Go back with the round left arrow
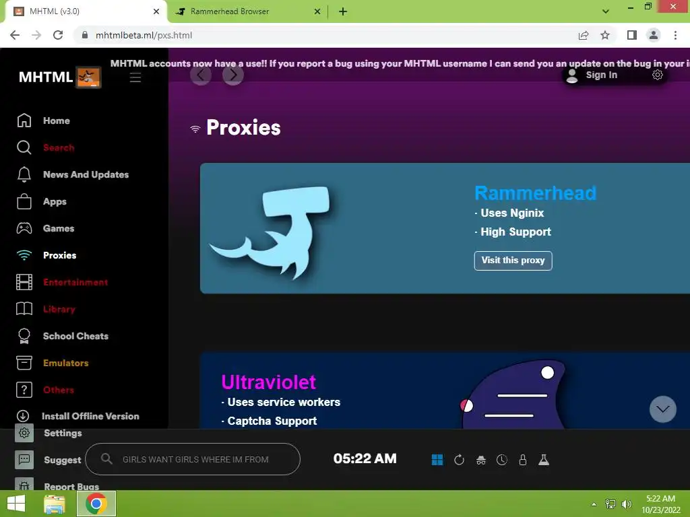Screen dimensions: 690x517 (x=201, y=75)
